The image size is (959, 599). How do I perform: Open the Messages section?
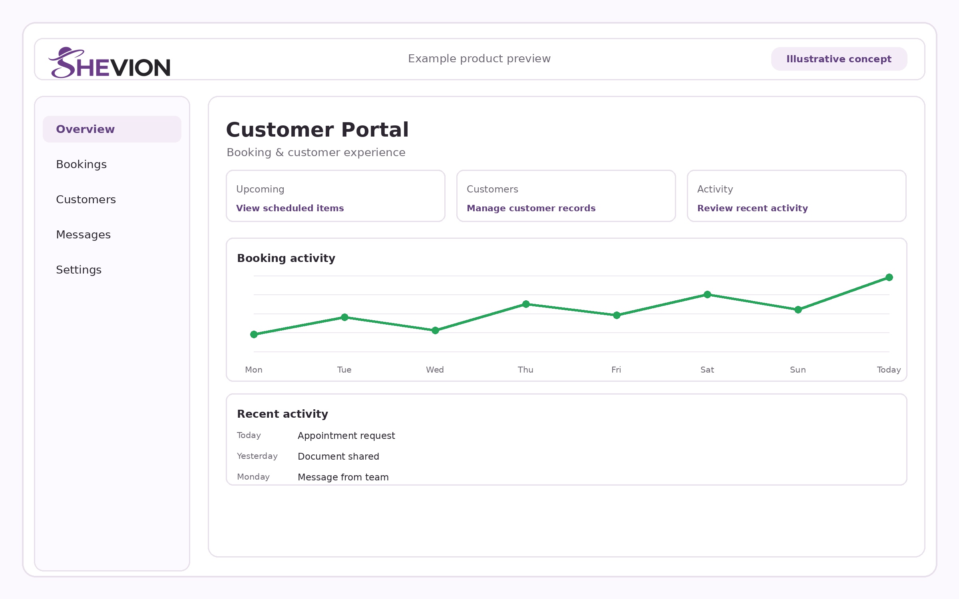83,234
